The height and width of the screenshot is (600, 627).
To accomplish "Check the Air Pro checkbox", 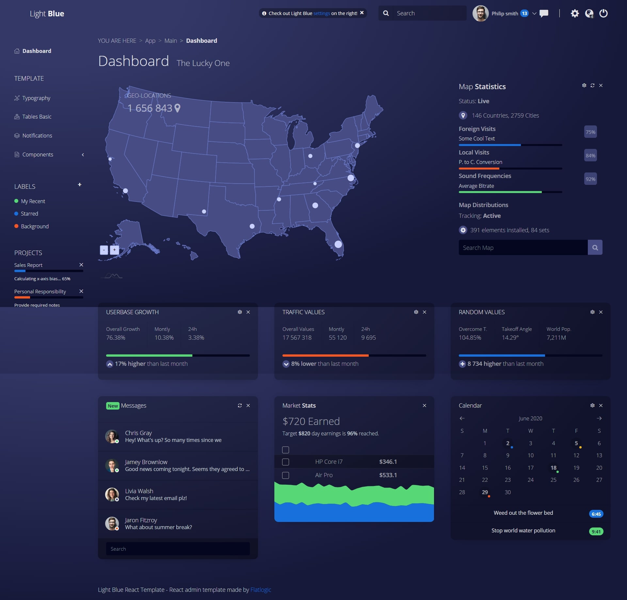I will pyautogui.click(x=286, y=475).
